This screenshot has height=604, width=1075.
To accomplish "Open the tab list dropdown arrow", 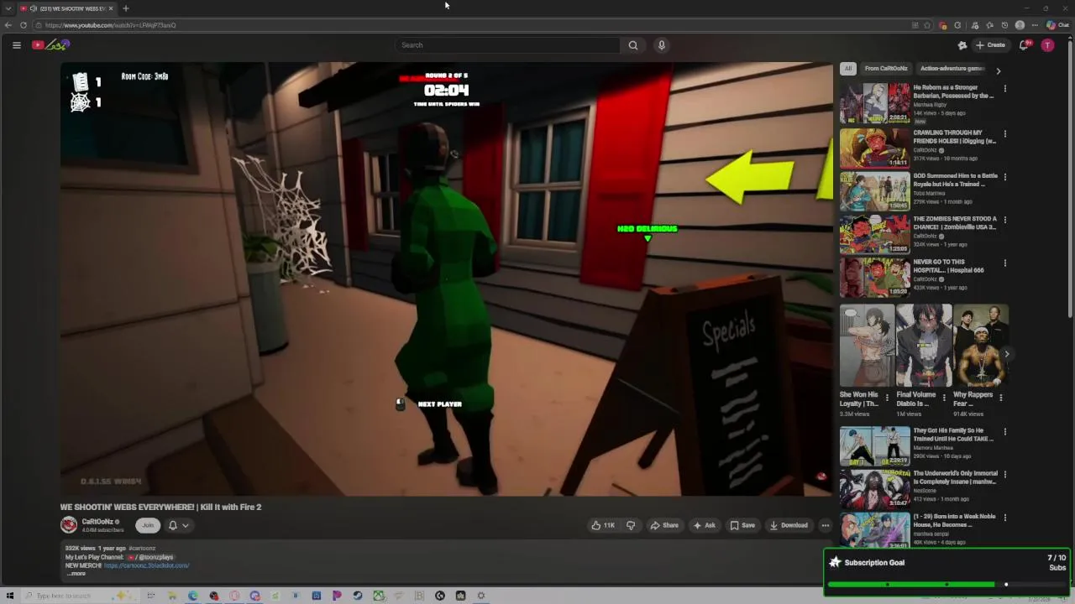I will [x=8, y=8].
